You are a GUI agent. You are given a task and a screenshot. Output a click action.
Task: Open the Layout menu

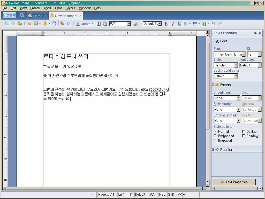71,8
